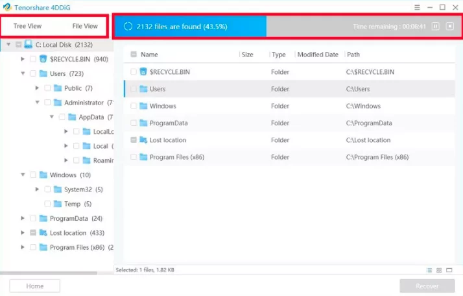The image size is (463, 296).
Task: Collapse the C: Local Disk tree node
Action: (8, 44)
